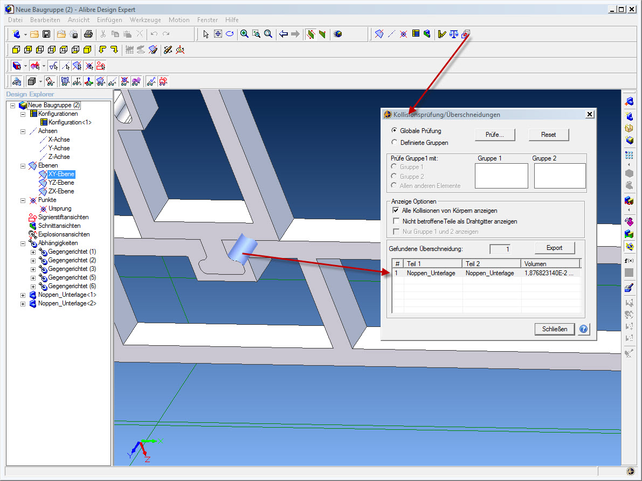
Task: Click the insert point icon in top toolbar
Action: pyautogui.click(x=403, y=34)
